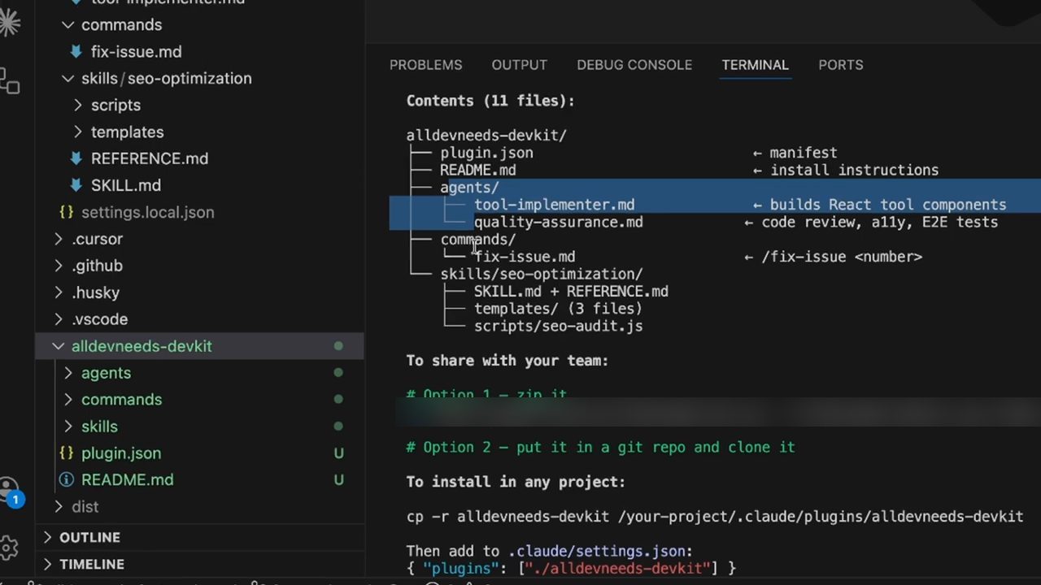Open the DEBUG CONSOLE tab

634,65
